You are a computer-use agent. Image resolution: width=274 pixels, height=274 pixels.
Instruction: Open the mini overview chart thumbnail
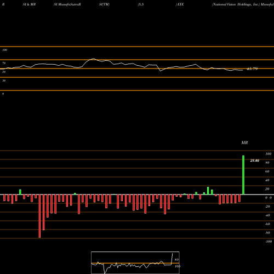click(135, 262)
